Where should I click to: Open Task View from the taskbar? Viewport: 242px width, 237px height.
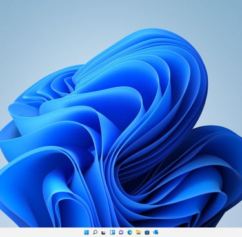pos(103,232)
